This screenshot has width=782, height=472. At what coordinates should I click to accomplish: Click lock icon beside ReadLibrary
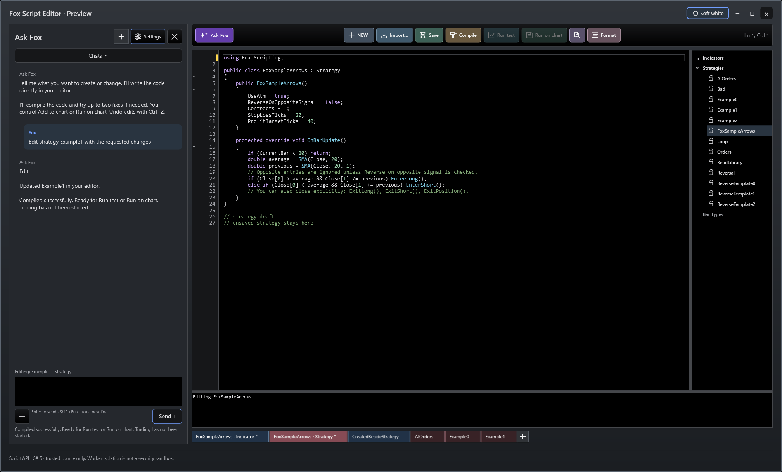711,162
